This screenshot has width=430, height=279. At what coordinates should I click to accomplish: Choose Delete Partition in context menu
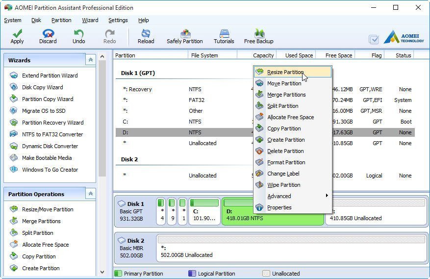click(293, 151)
